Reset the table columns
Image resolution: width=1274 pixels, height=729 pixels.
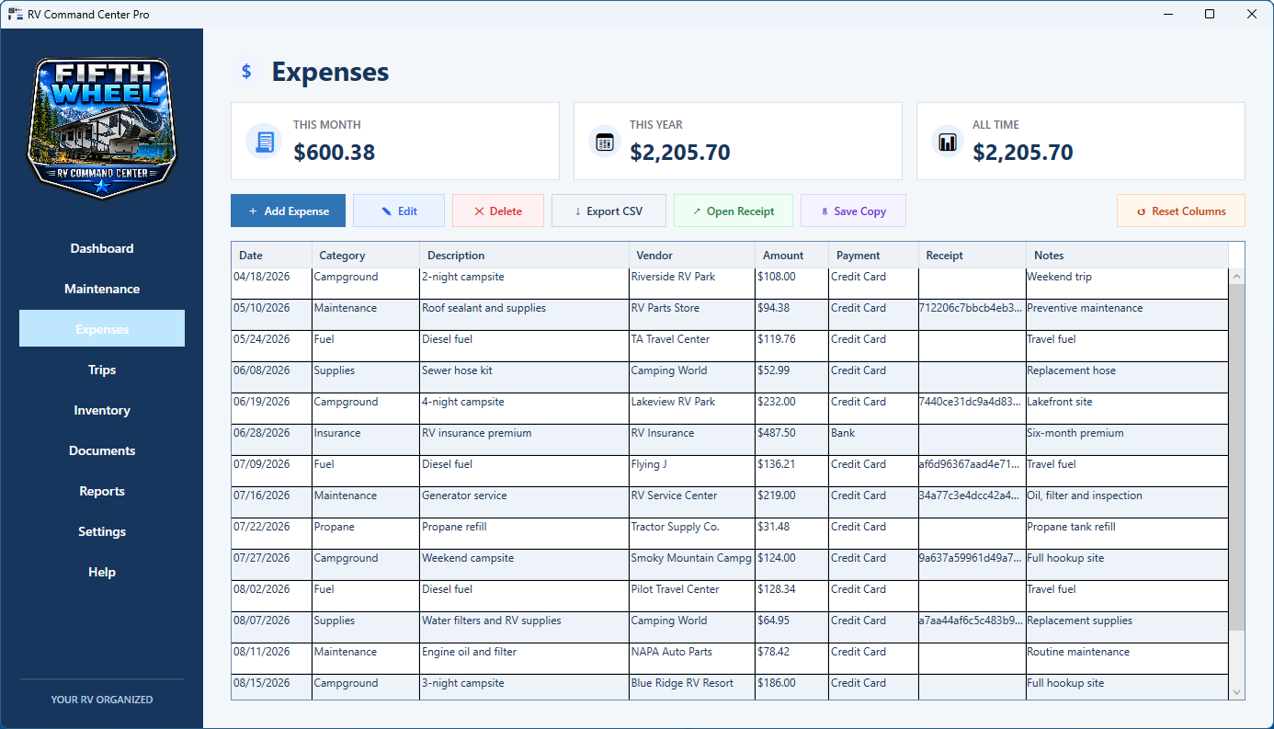(1181, 211)
